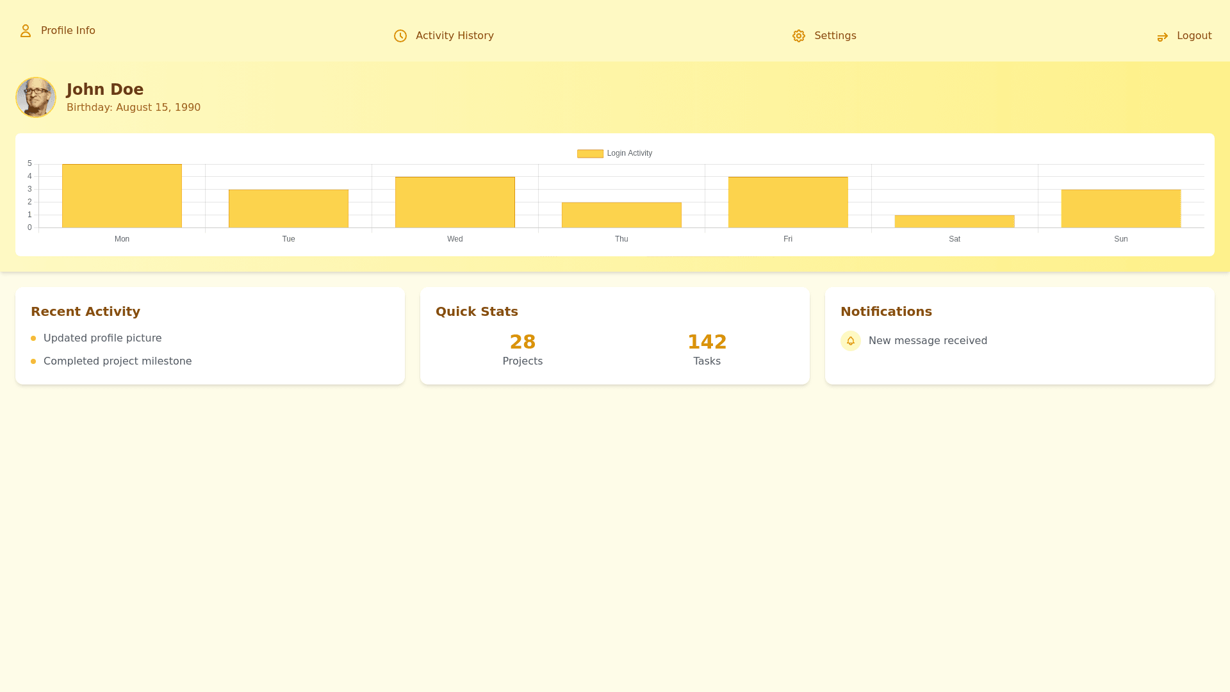Click the Updated profile picture activity entry
This screenshot has height=692, width=1230.
click(x=102, y=338)
